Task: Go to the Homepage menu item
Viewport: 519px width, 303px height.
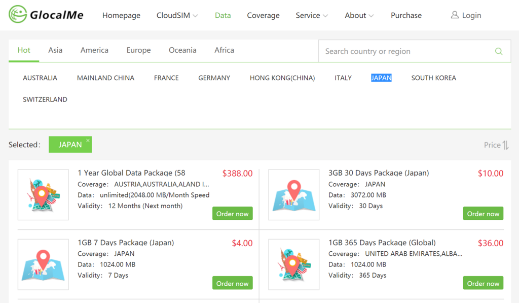Action: pos(121,15)
